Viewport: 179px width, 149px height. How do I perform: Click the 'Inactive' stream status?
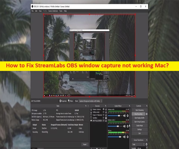click(x=44, y=128)
